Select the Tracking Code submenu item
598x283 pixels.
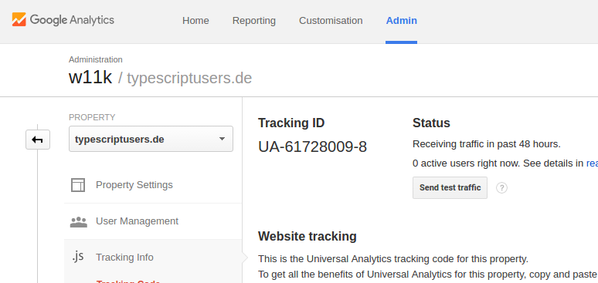click(x=128, y=281)
